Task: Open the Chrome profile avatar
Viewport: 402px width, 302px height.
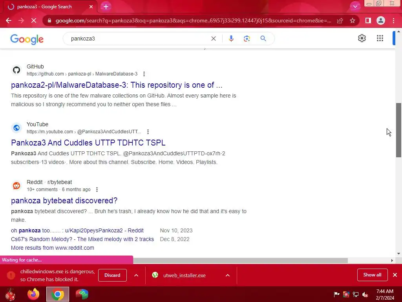Action: 381,20
